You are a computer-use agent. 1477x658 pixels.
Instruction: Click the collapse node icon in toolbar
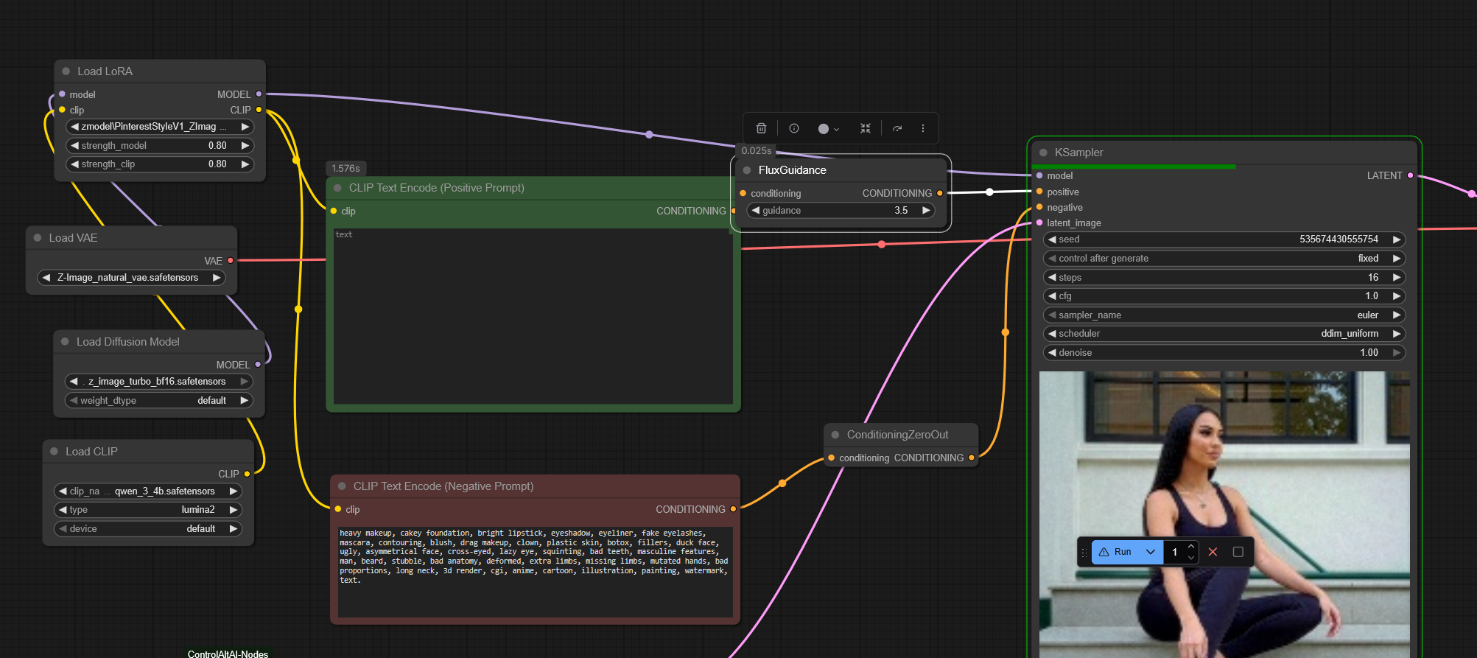[x=865, y=128]
